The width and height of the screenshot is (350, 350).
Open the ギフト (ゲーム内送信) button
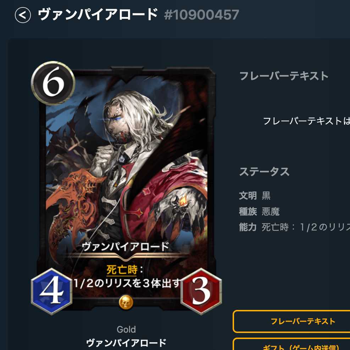coord(291,344)
